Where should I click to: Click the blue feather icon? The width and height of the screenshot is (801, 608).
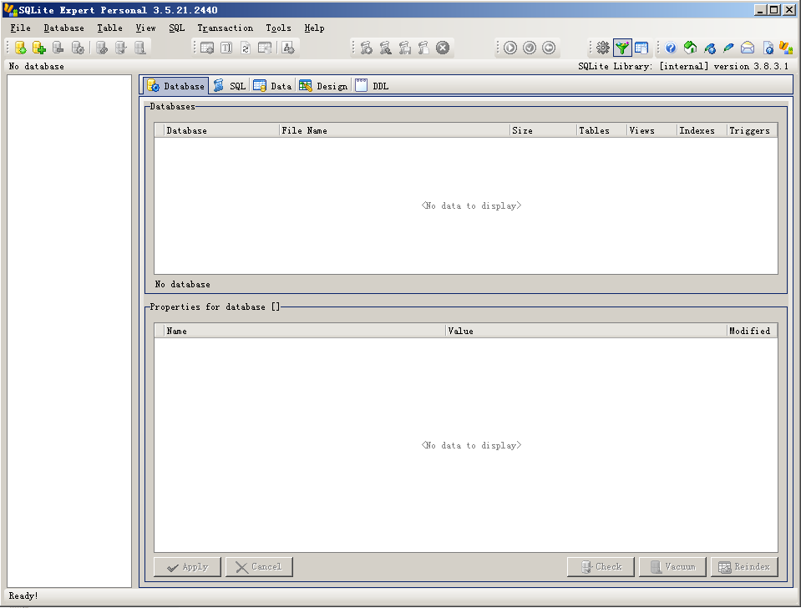(728, 48)
